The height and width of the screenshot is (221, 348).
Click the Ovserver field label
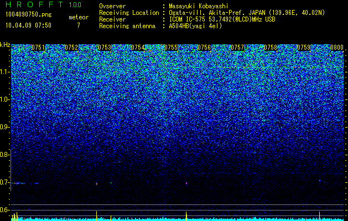[x=112, y=6]
